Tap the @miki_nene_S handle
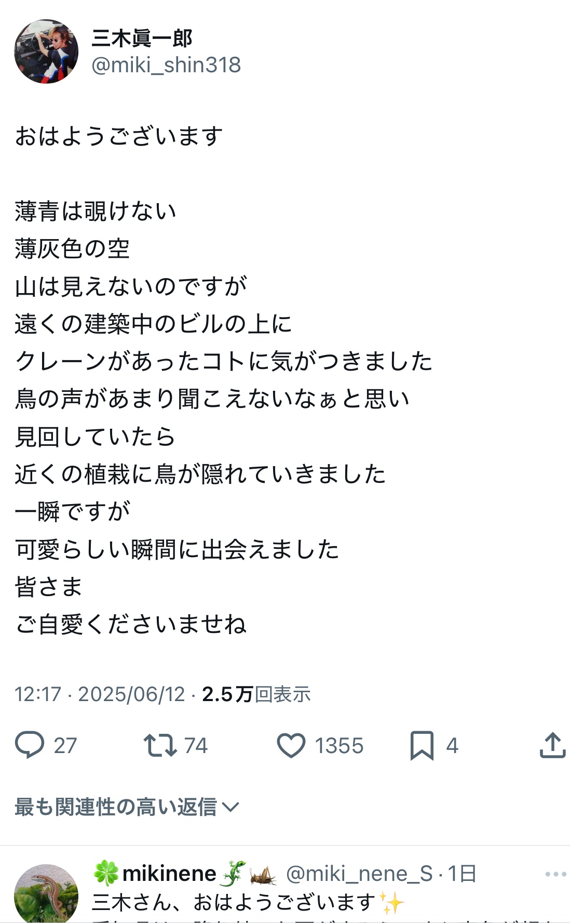The width and height of the screenshot is (570, 923). (x=359, y=874)
